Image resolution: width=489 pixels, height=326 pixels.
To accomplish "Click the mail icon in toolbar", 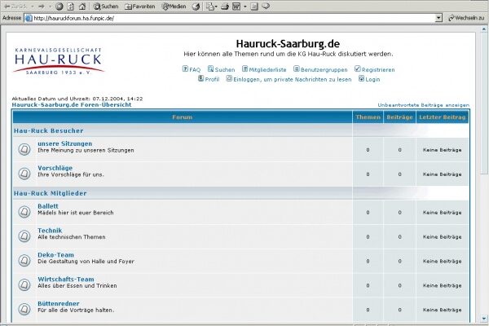I will [x=210, y=7].
